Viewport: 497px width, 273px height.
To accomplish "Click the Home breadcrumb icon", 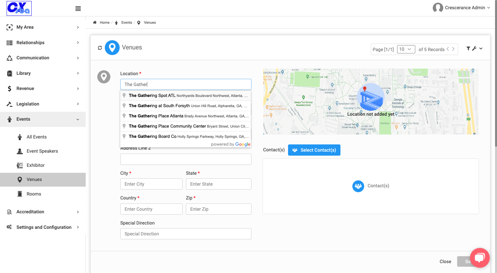I will coord(95,22).
